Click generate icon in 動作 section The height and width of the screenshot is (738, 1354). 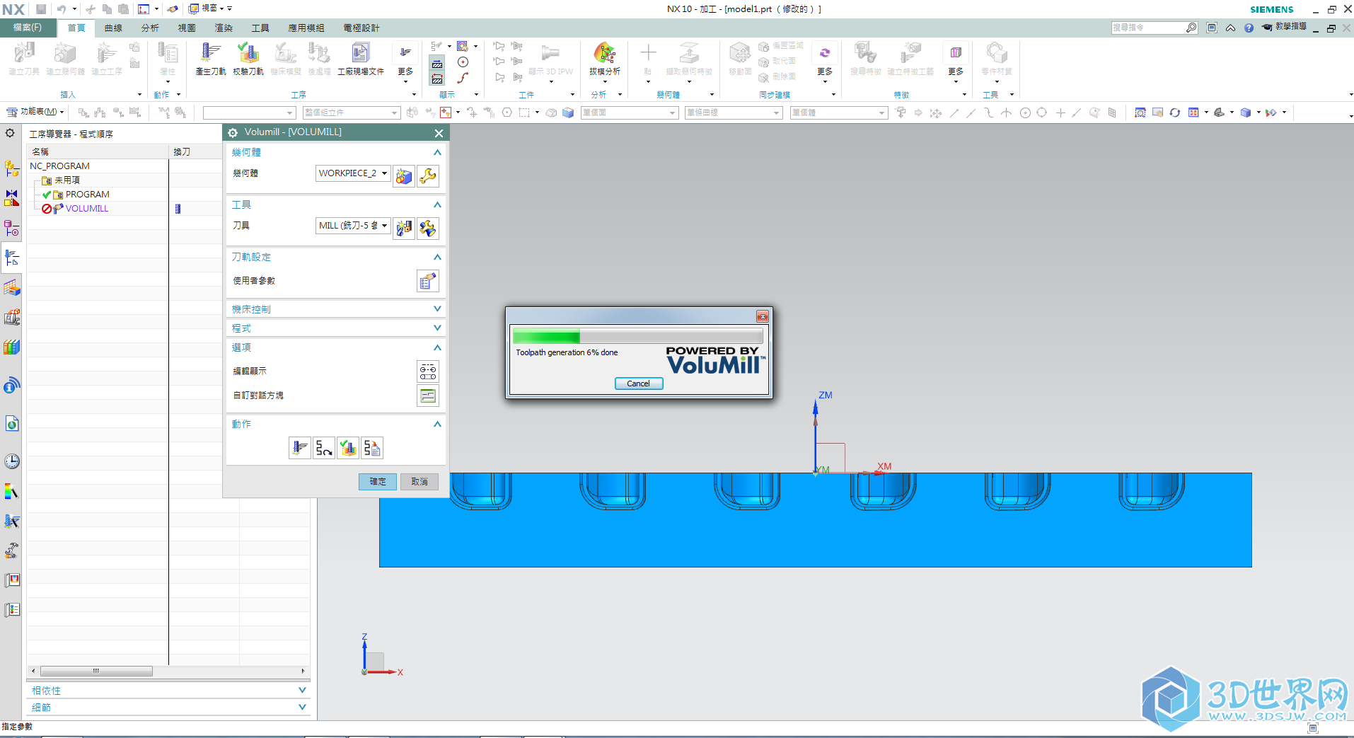point(300,448)
